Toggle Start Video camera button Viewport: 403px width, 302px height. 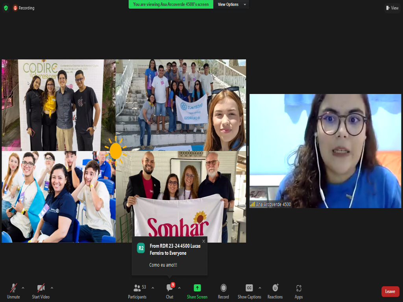point(41,291)
